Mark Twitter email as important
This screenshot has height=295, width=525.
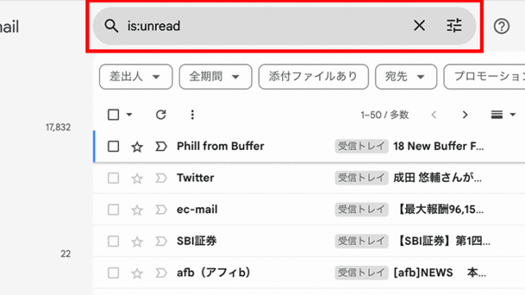[161, 178]
